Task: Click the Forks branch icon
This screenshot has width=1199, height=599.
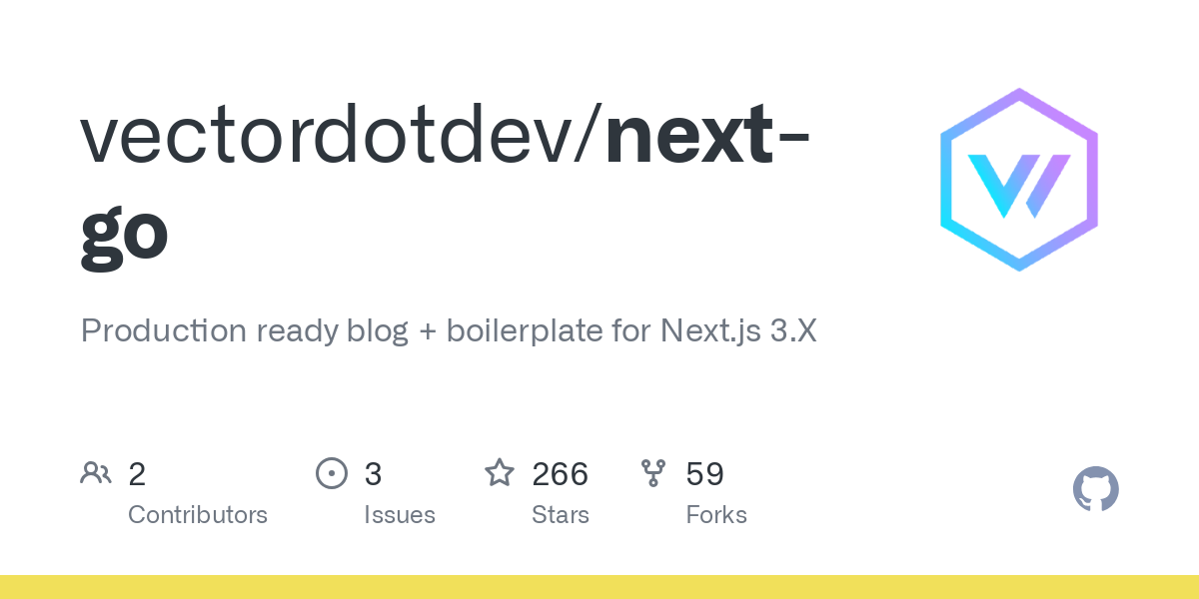Action: tap(653, 473)
